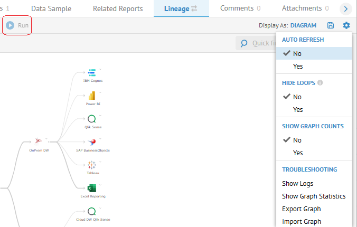Select the Power BI node icon
This screenshot has height=227, width=357.
click(92, 96)
